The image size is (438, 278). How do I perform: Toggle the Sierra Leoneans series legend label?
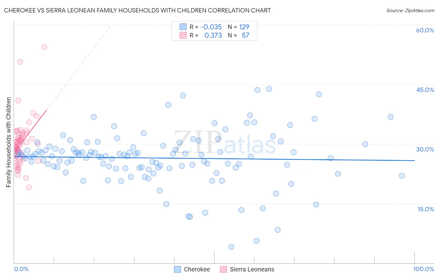pos(252,269)
